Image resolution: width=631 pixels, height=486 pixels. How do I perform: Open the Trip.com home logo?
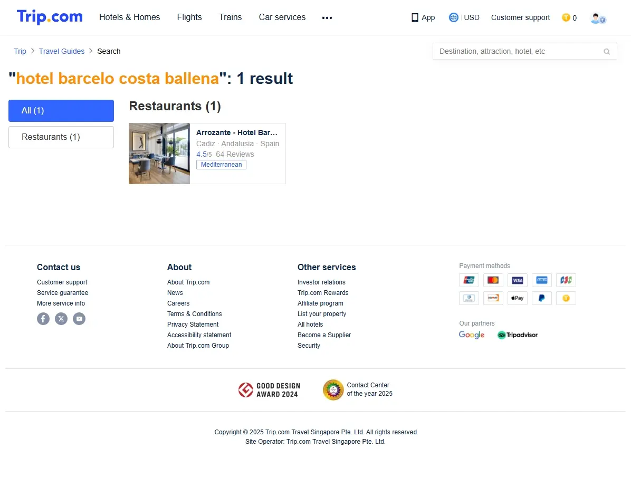(x=50, y=17)
